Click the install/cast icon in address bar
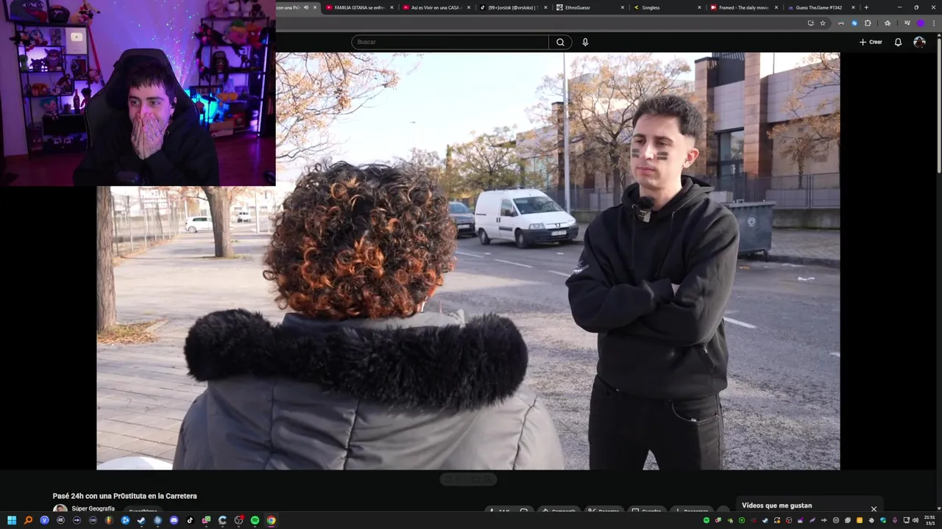This screenshot has width=942, height=529. [810, 23]
